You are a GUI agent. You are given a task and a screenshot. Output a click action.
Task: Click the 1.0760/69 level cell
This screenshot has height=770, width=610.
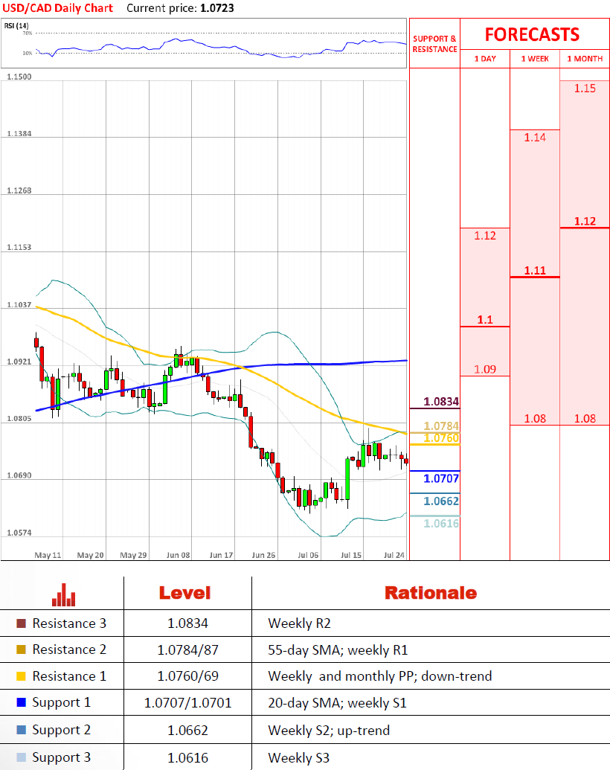187,676
